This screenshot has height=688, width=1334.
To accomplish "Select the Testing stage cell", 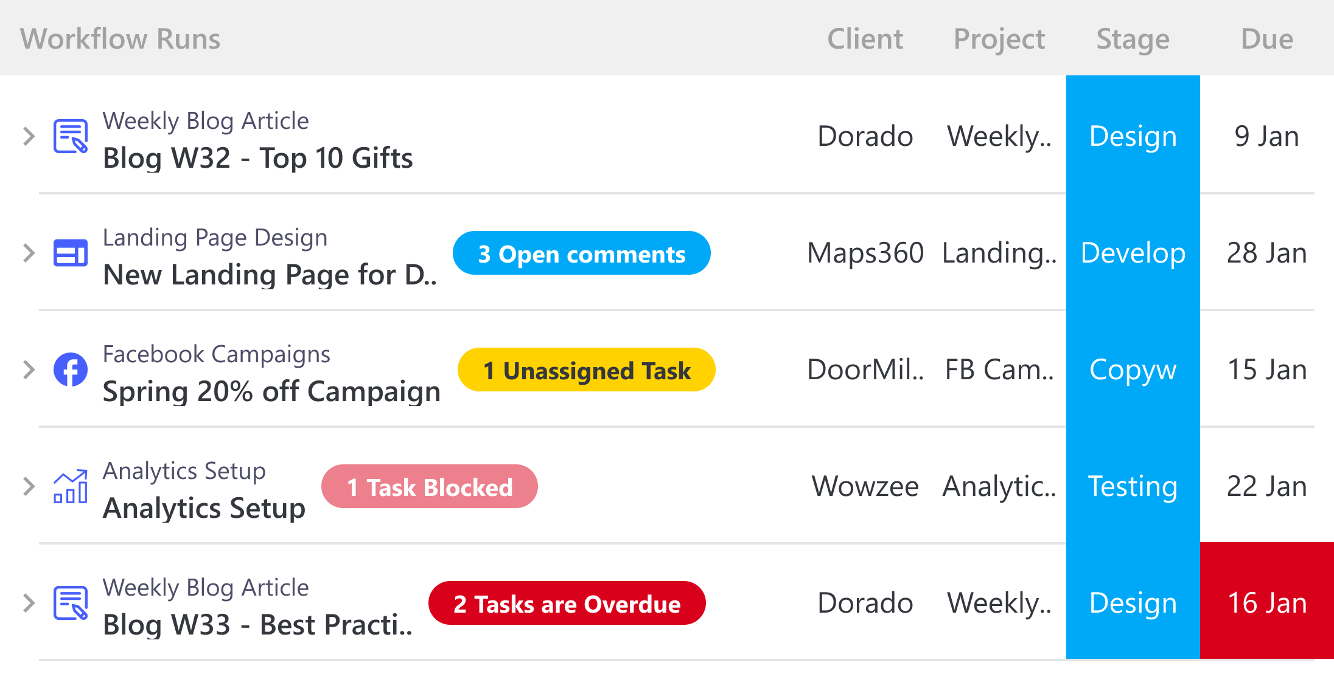I will pyautogui.click(x=1133, y=486).
